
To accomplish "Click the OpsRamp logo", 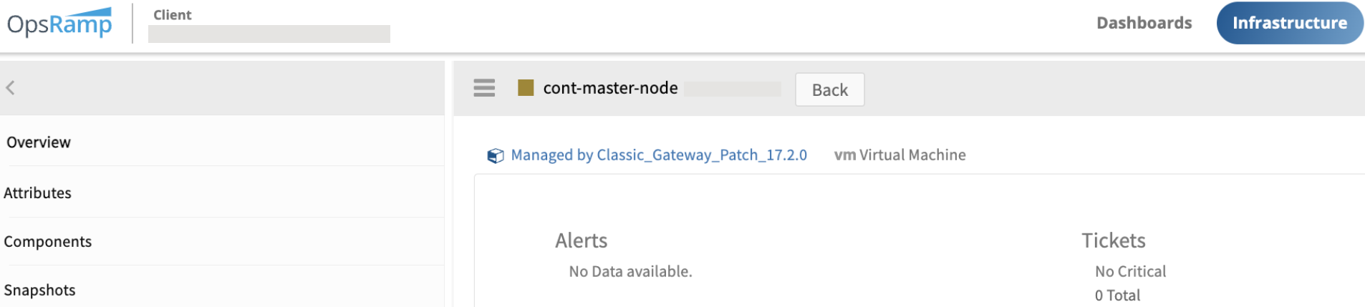I will [59, 22].
